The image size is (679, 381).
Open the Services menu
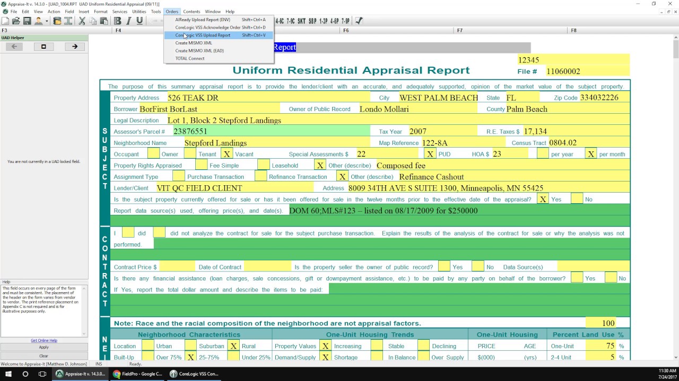coord(120,12)
